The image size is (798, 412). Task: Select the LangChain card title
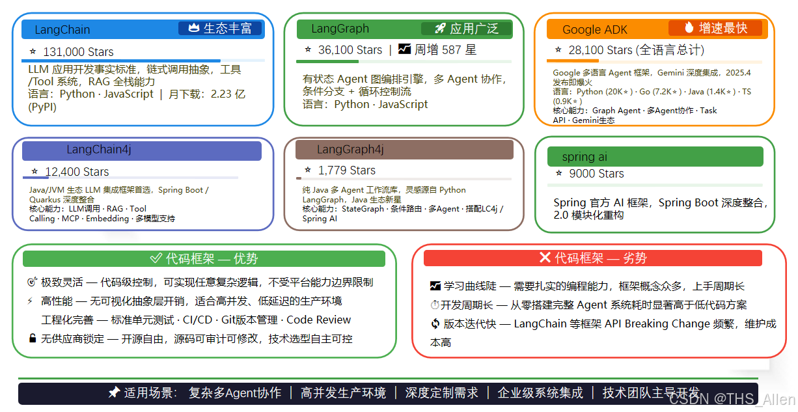click(62, 29)
